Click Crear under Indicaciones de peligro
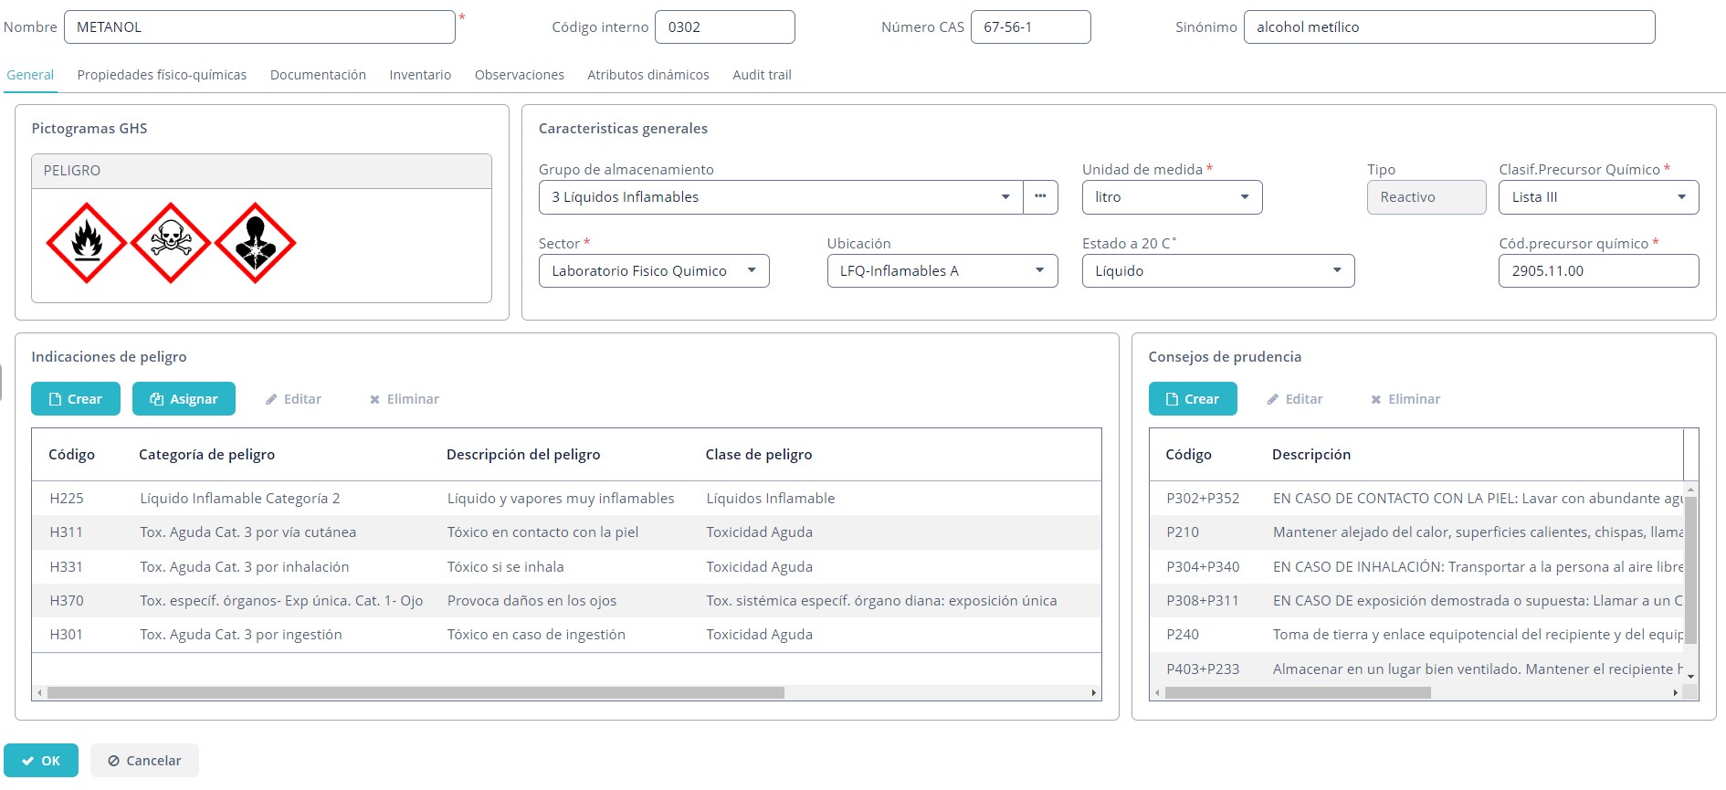The width and height of the screenshot is (1726, 790). pos(76,399)
